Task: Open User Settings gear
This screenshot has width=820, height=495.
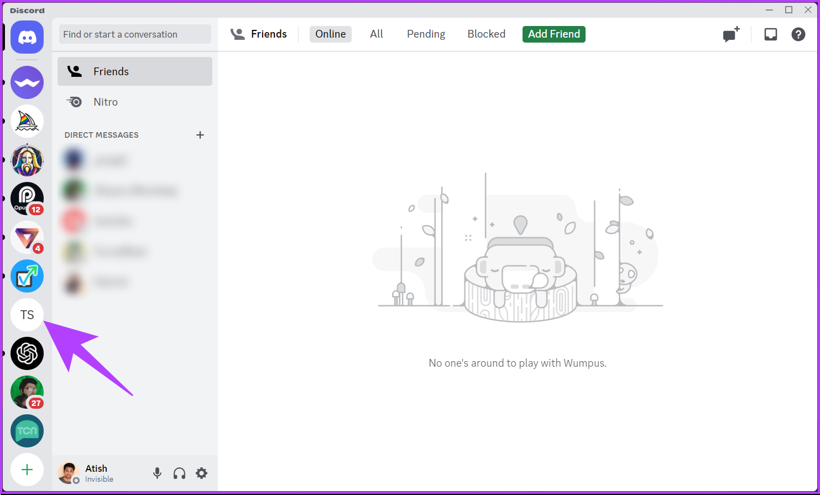Action: (202, 473)
